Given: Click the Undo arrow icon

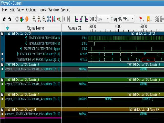Looking at the screenshot, I should pyautogui.click(x=5, y=19).
